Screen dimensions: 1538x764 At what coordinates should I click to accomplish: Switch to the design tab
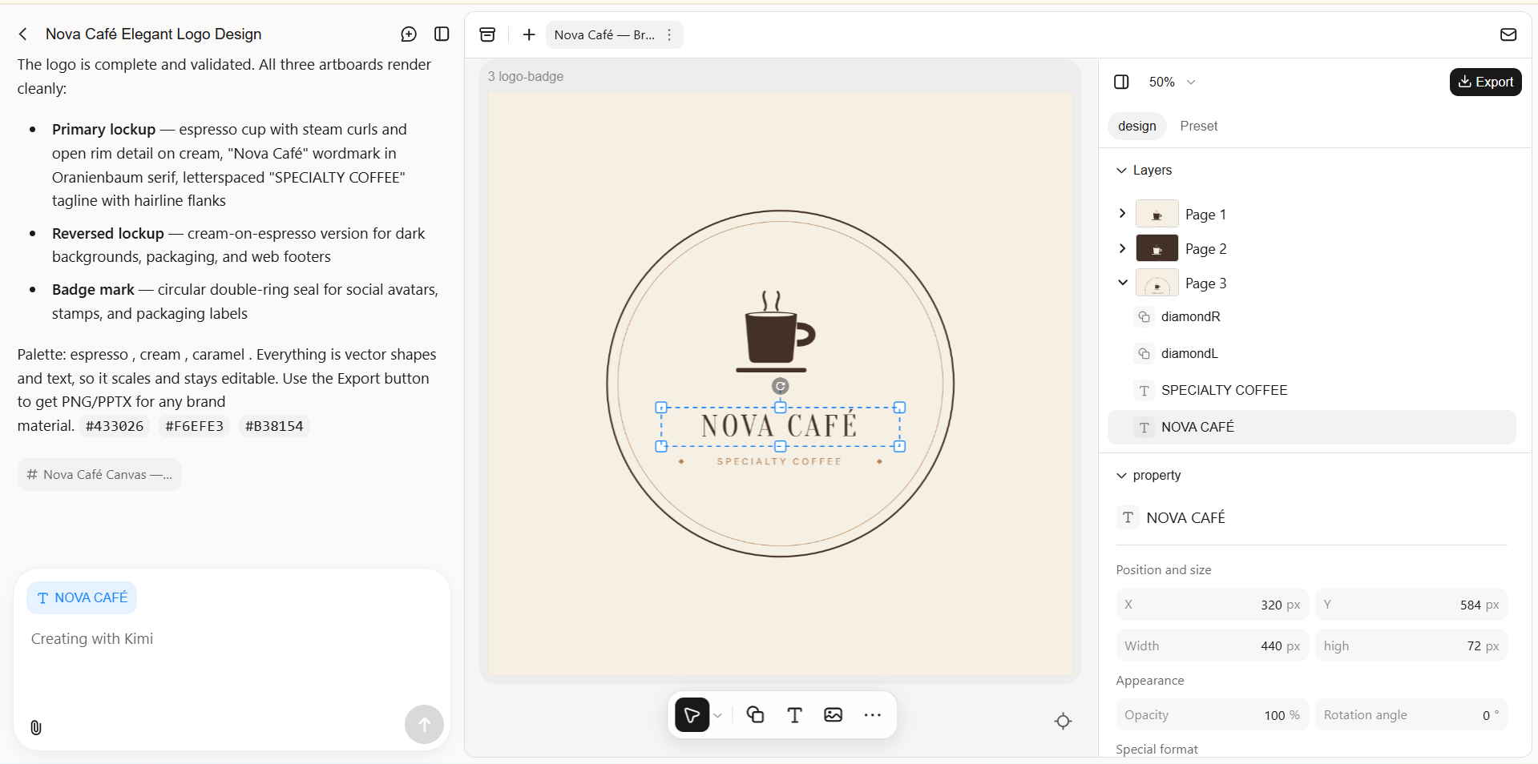tap(1137, 126)
